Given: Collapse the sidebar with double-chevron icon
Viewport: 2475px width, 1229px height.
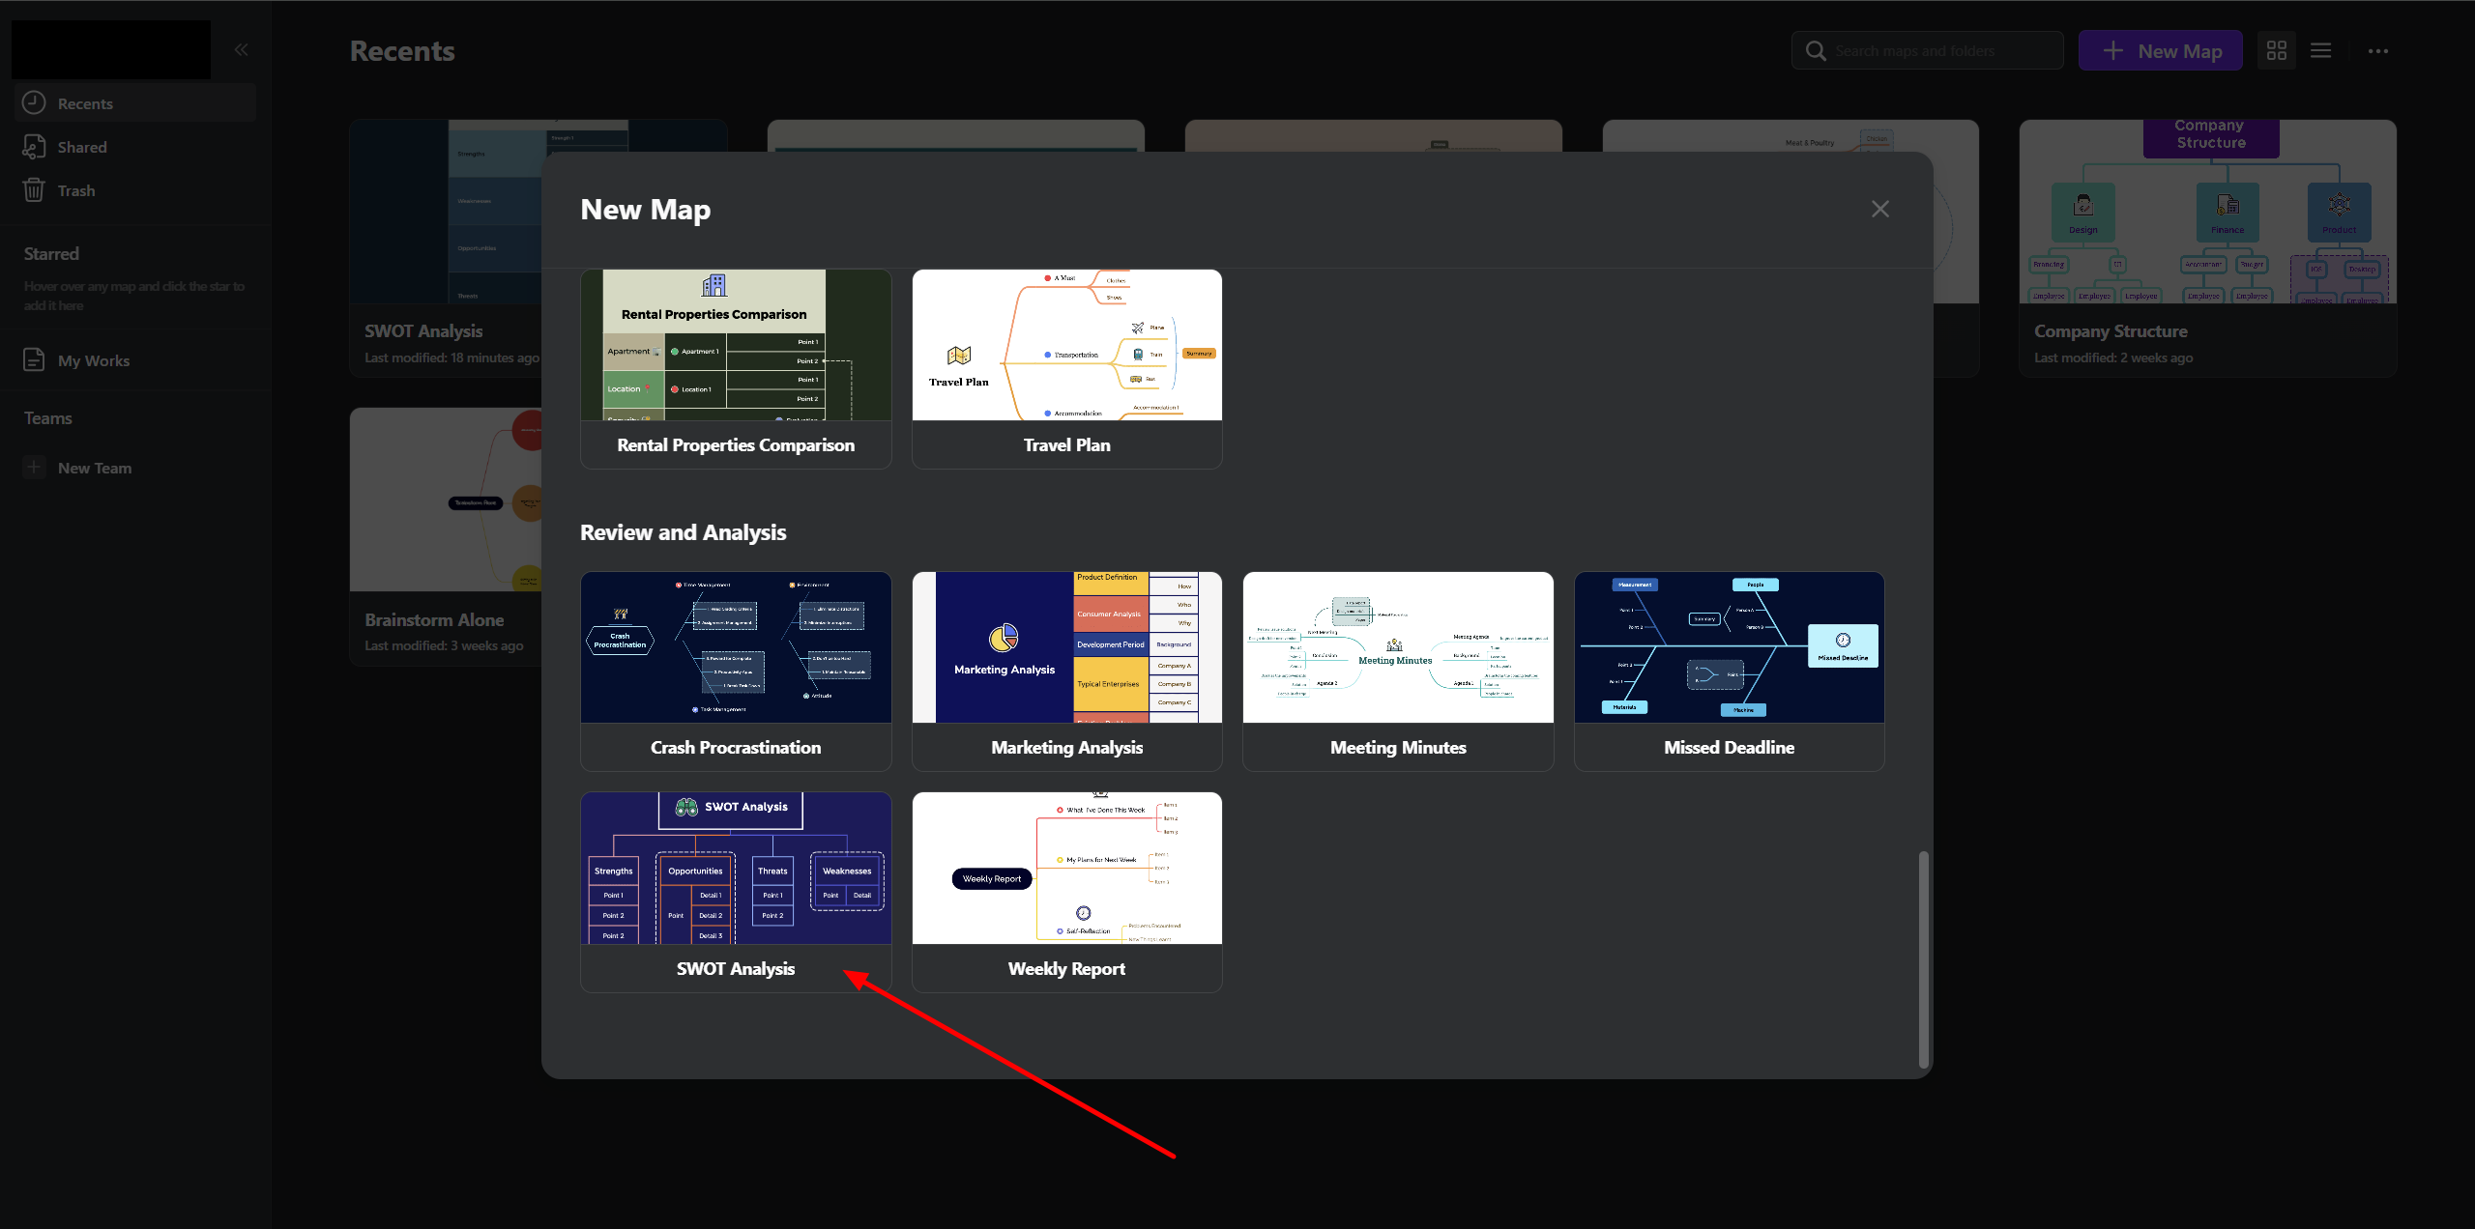Looking at the screenshot, I should click(x=241, y=49).
